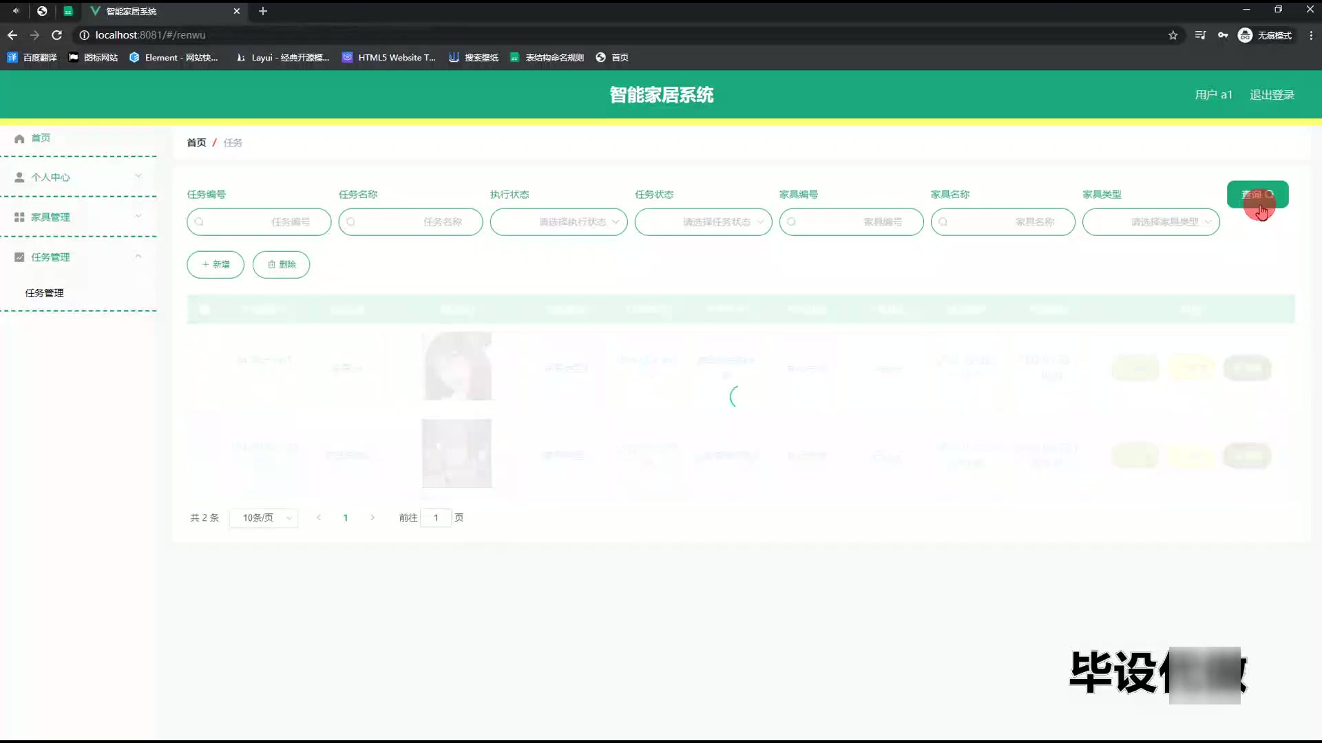Click the 任务编号 search input field

coord(259,222)
